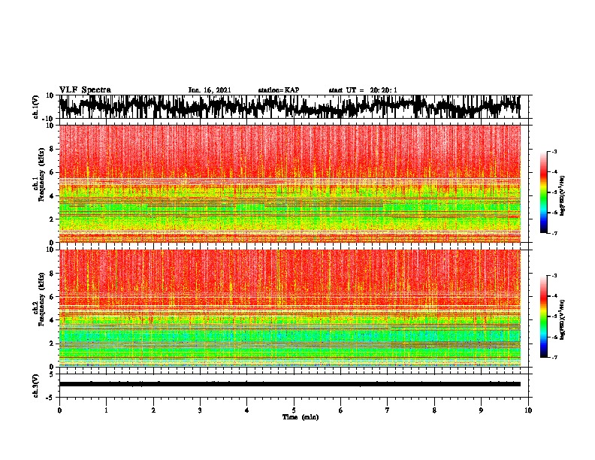
Task: Click the ch.2 frequency tick label '8'
Action: click(x=53, y=274)
